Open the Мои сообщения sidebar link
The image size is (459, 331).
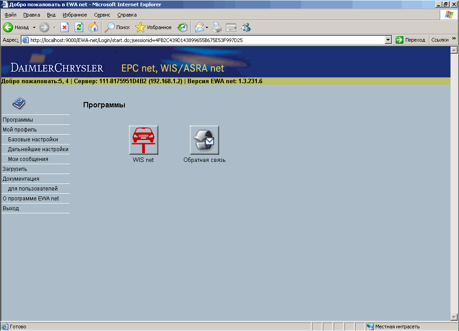click(x=28, y=159)
